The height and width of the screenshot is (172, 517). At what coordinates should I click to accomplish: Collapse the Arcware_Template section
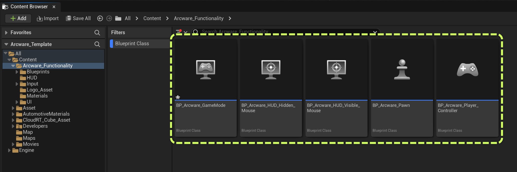6,44
